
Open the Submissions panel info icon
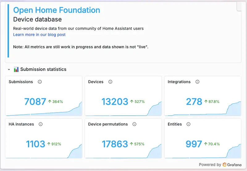click(x=40, y=82)
